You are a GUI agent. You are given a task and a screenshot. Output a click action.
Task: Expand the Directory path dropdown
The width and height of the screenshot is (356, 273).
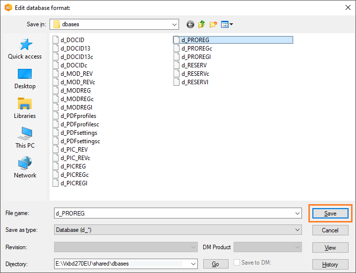(x=193, y=264)
